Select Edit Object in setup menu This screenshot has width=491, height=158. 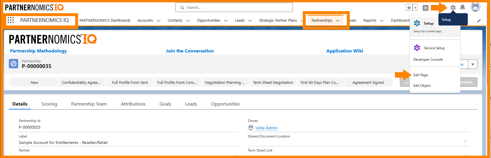click(422, 86)
